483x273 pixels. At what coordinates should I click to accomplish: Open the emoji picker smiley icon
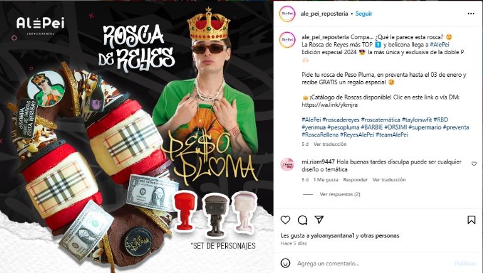coord(286,263)
